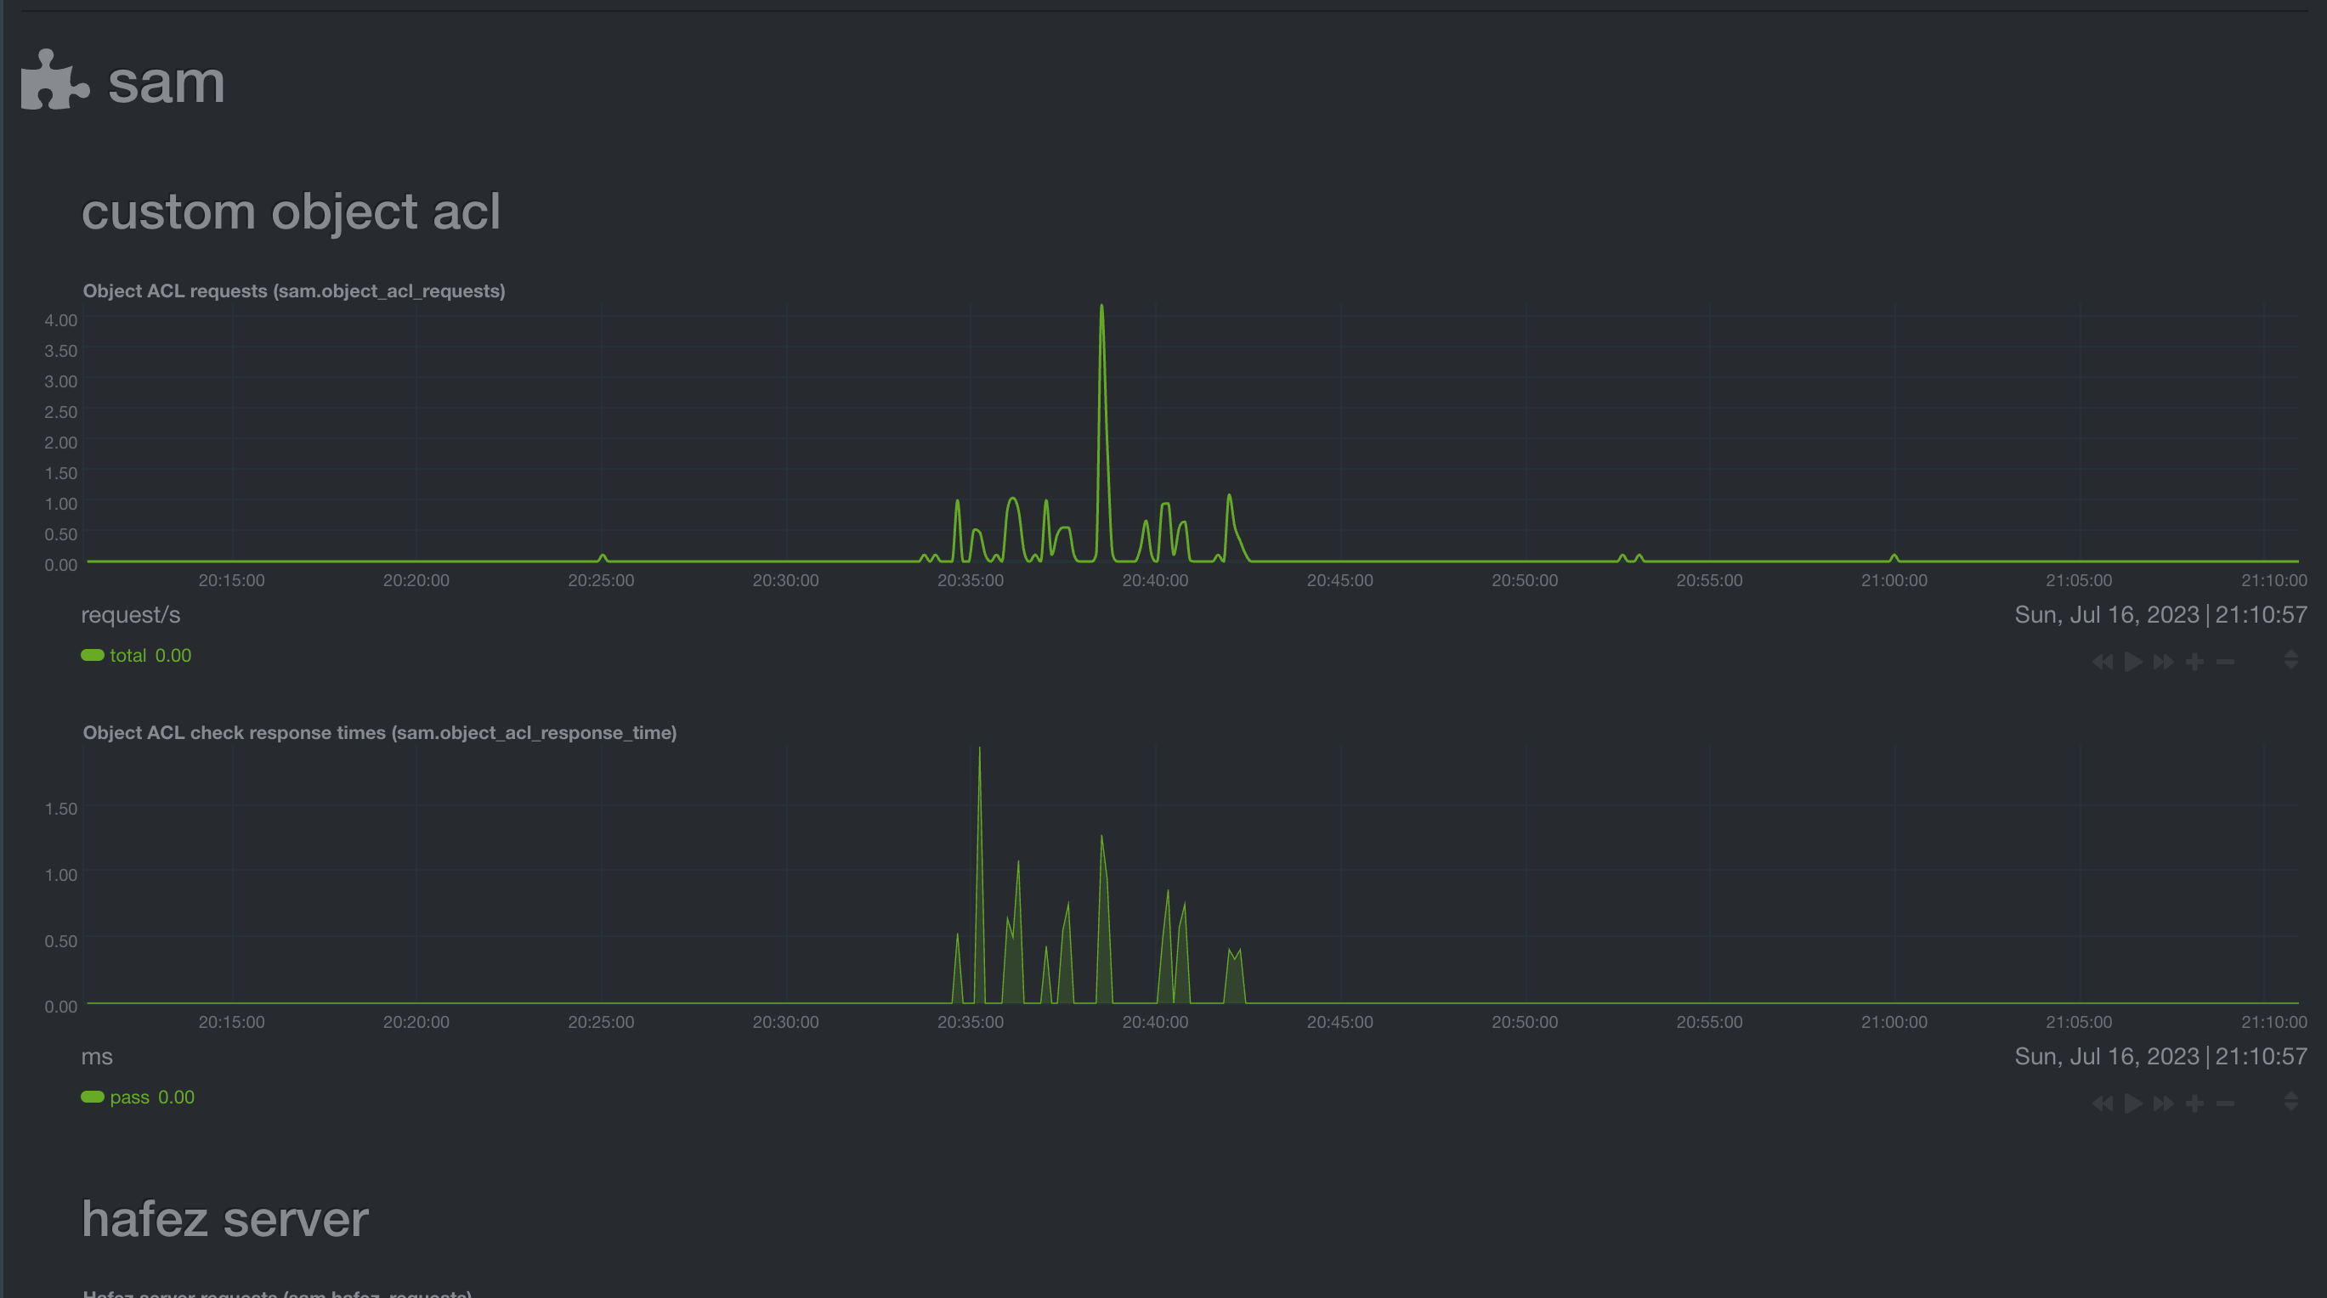Toggle the 'pass' dimension legend
This screenshot has width=2327, height=1298.
coord(130,1097)
